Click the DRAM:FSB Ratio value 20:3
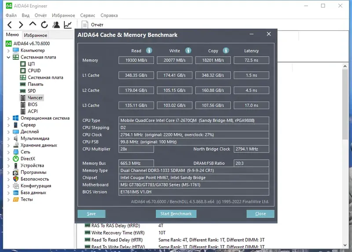352x252 pixels. [251, 163]
